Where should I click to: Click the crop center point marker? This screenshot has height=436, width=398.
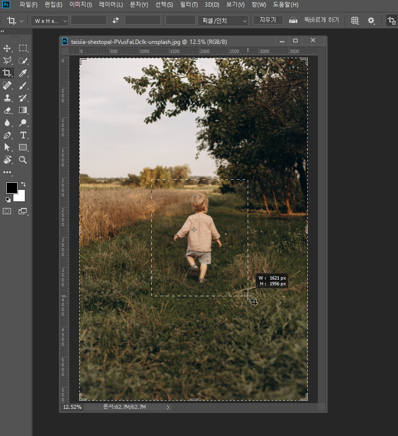click(194, 229)
